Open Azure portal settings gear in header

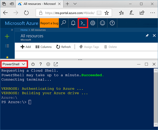click(x=93, y=23)
